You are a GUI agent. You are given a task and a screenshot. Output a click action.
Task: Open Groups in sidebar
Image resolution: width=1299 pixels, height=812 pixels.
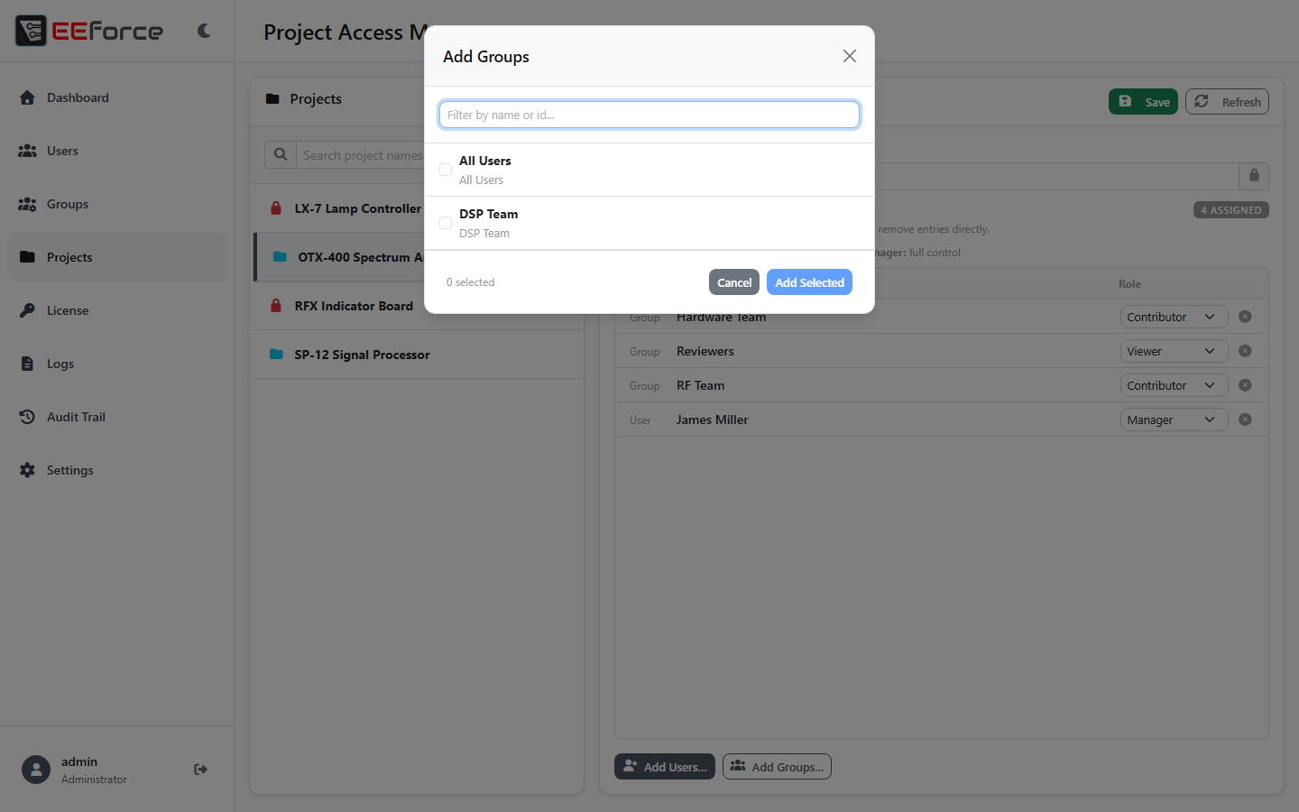pos(116,204)
